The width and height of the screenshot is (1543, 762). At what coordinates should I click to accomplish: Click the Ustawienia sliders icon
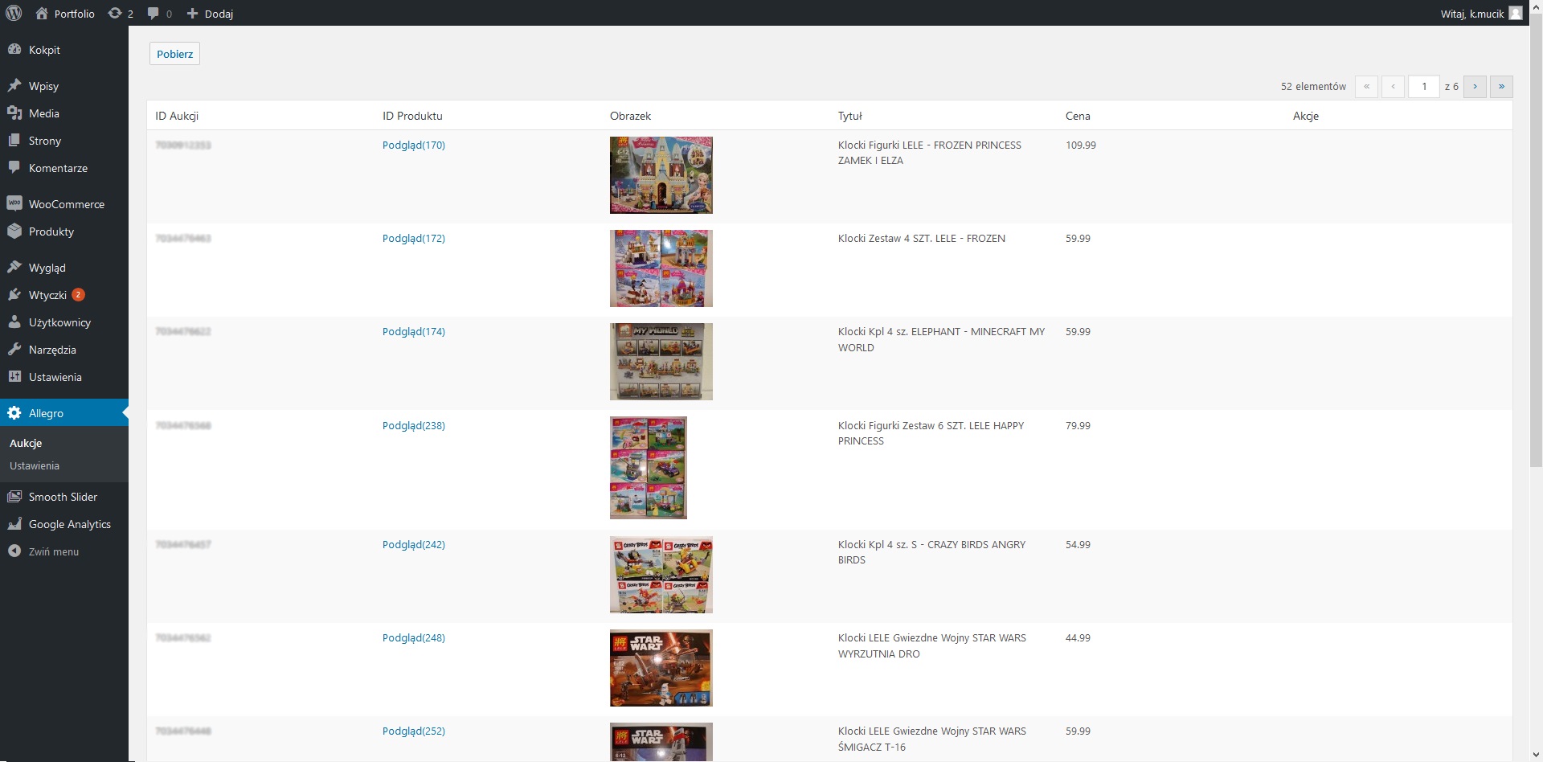pyautogui.click(x=14, y=376)
